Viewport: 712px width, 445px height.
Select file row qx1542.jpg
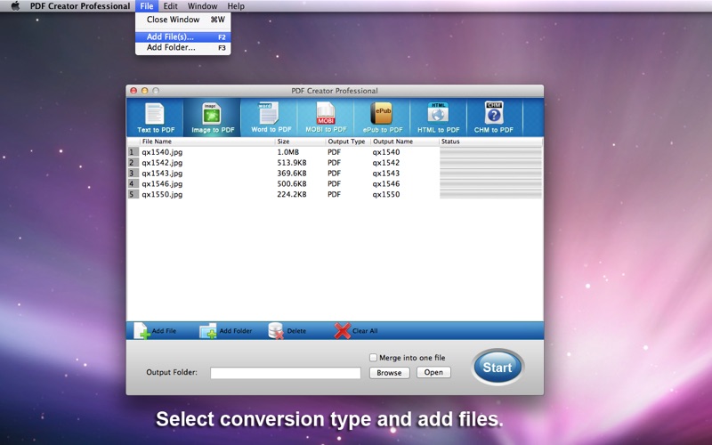(335, 163)
